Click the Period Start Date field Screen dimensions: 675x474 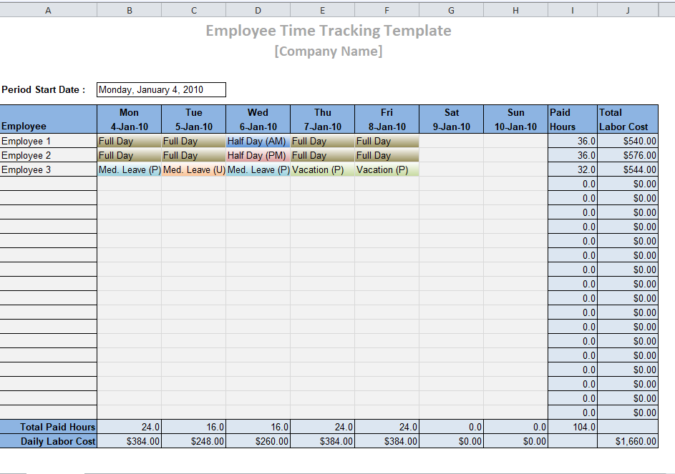(161, 90)
